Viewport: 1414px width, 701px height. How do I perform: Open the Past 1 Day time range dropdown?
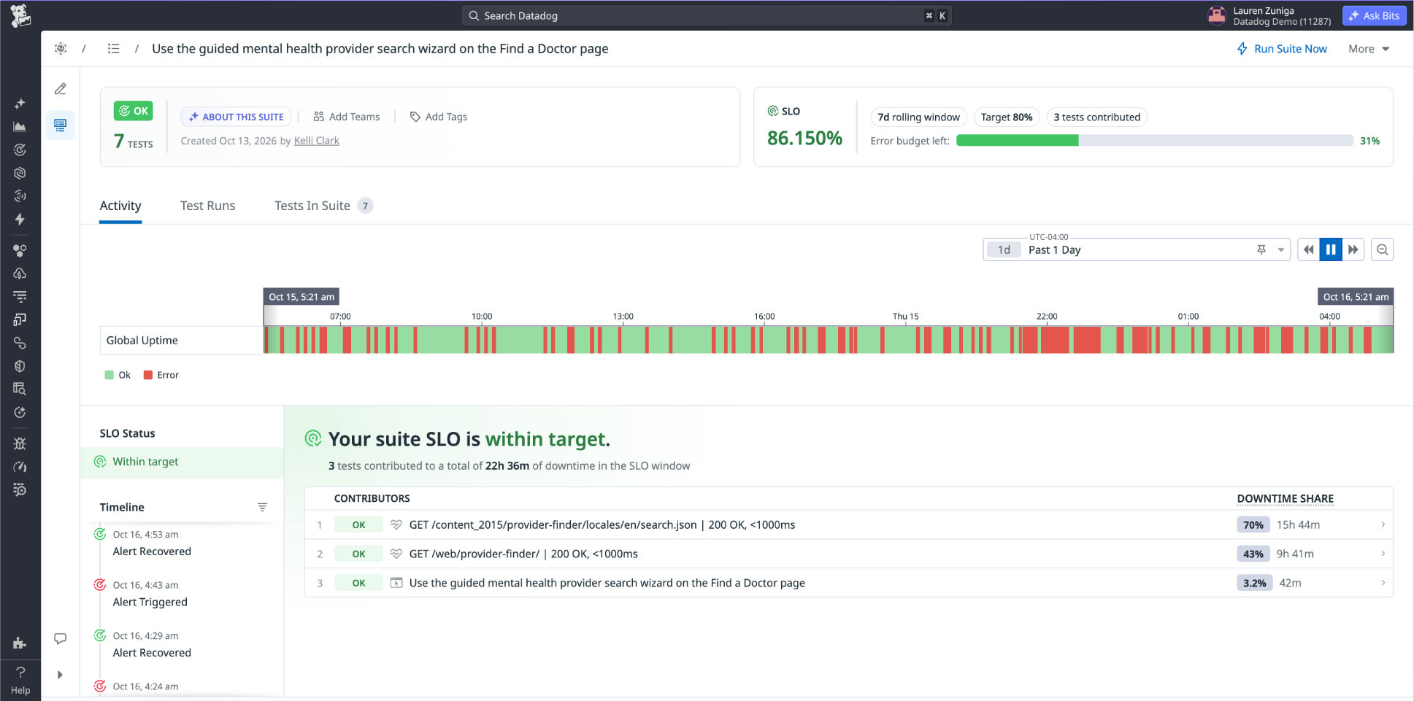[x=1136, y=249]
